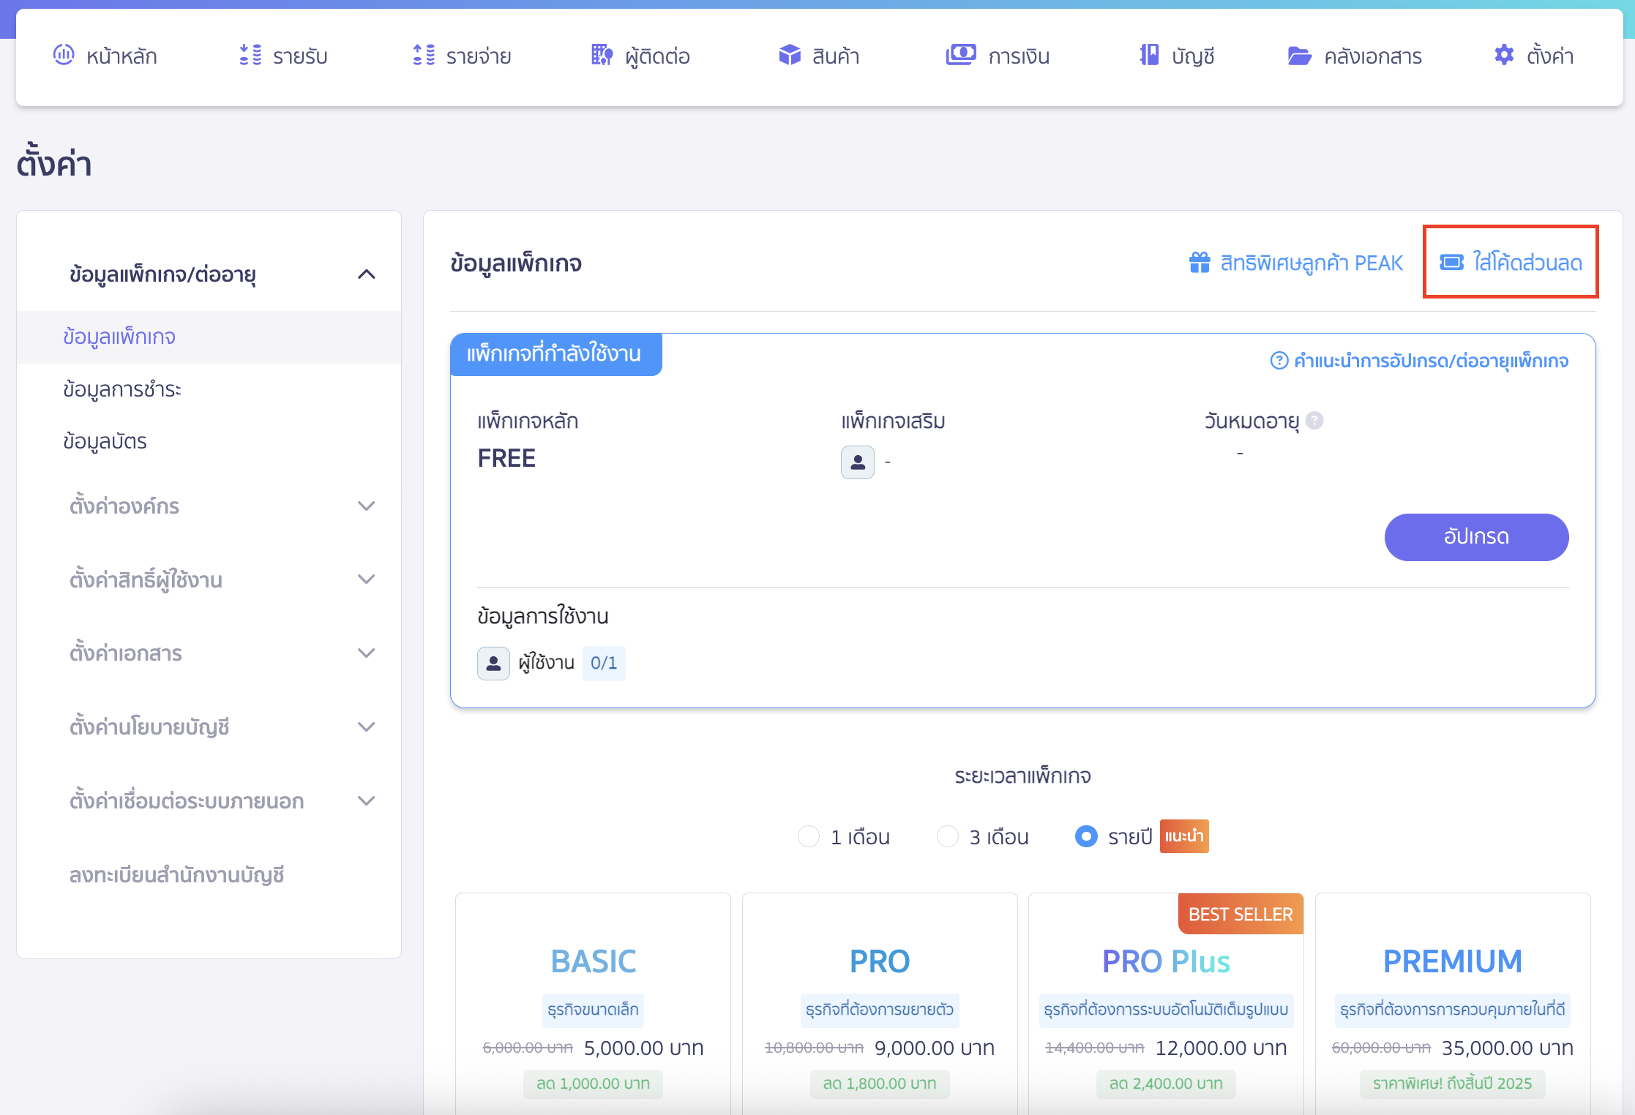Image resolution: width=1635 pixels, height=1115 pixels.
Task: Click the finance money icon
Action: tap(960, 55)
